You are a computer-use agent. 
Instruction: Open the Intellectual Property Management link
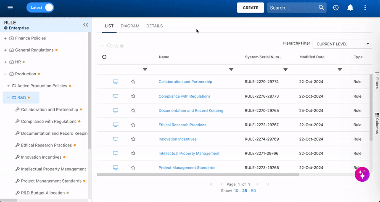click(189, 154)
